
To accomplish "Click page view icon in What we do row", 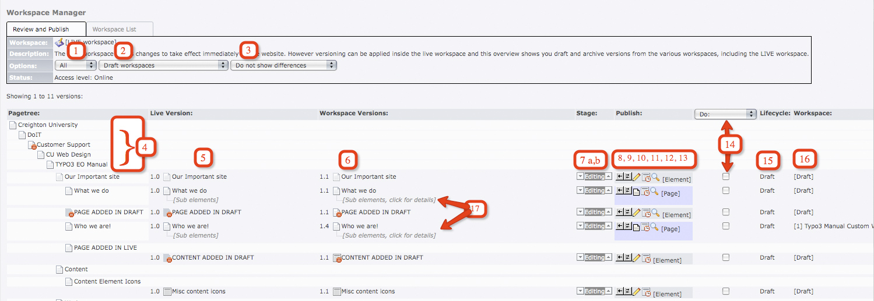I will (x=637, y=191).
